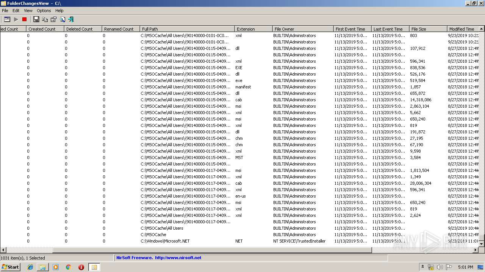Viewport: 485px width, 272px height.
Task: Click the find magnifier toolbar icon
Action: coord(63,19)
